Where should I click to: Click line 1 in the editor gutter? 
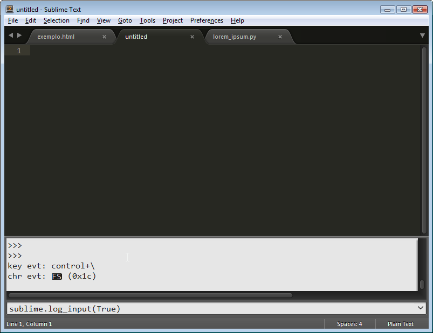(x=19, y=51)
